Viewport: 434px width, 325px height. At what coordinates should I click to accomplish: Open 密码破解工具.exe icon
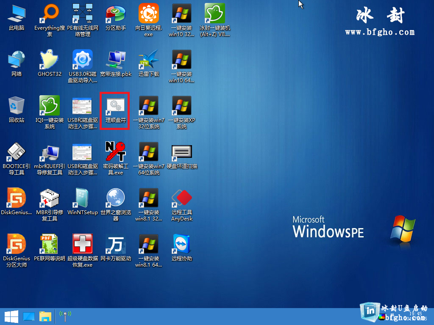pos(116,158)
